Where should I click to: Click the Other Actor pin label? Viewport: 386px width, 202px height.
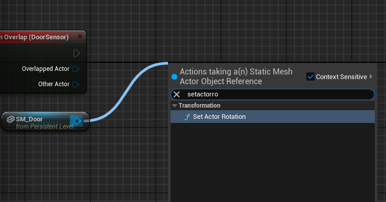pyautogui.click(x=54, y=84)
